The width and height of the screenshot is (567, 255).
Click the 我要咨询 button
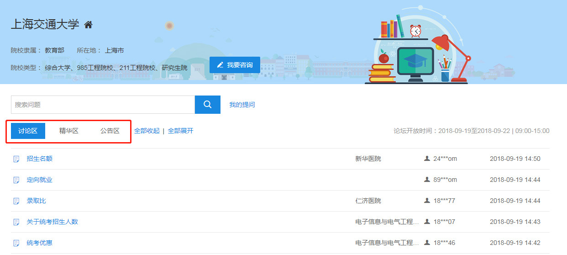pos(235,65)
